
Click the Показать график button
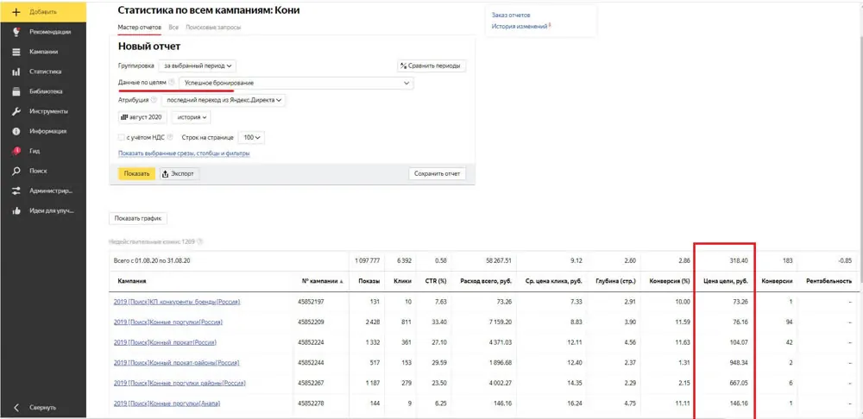coord(138,218)
